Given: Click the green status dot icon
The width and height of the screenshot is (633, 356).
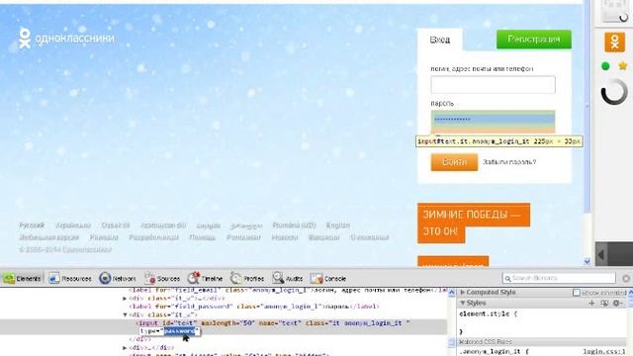Looking at the screenshot, I should [605, 66].
